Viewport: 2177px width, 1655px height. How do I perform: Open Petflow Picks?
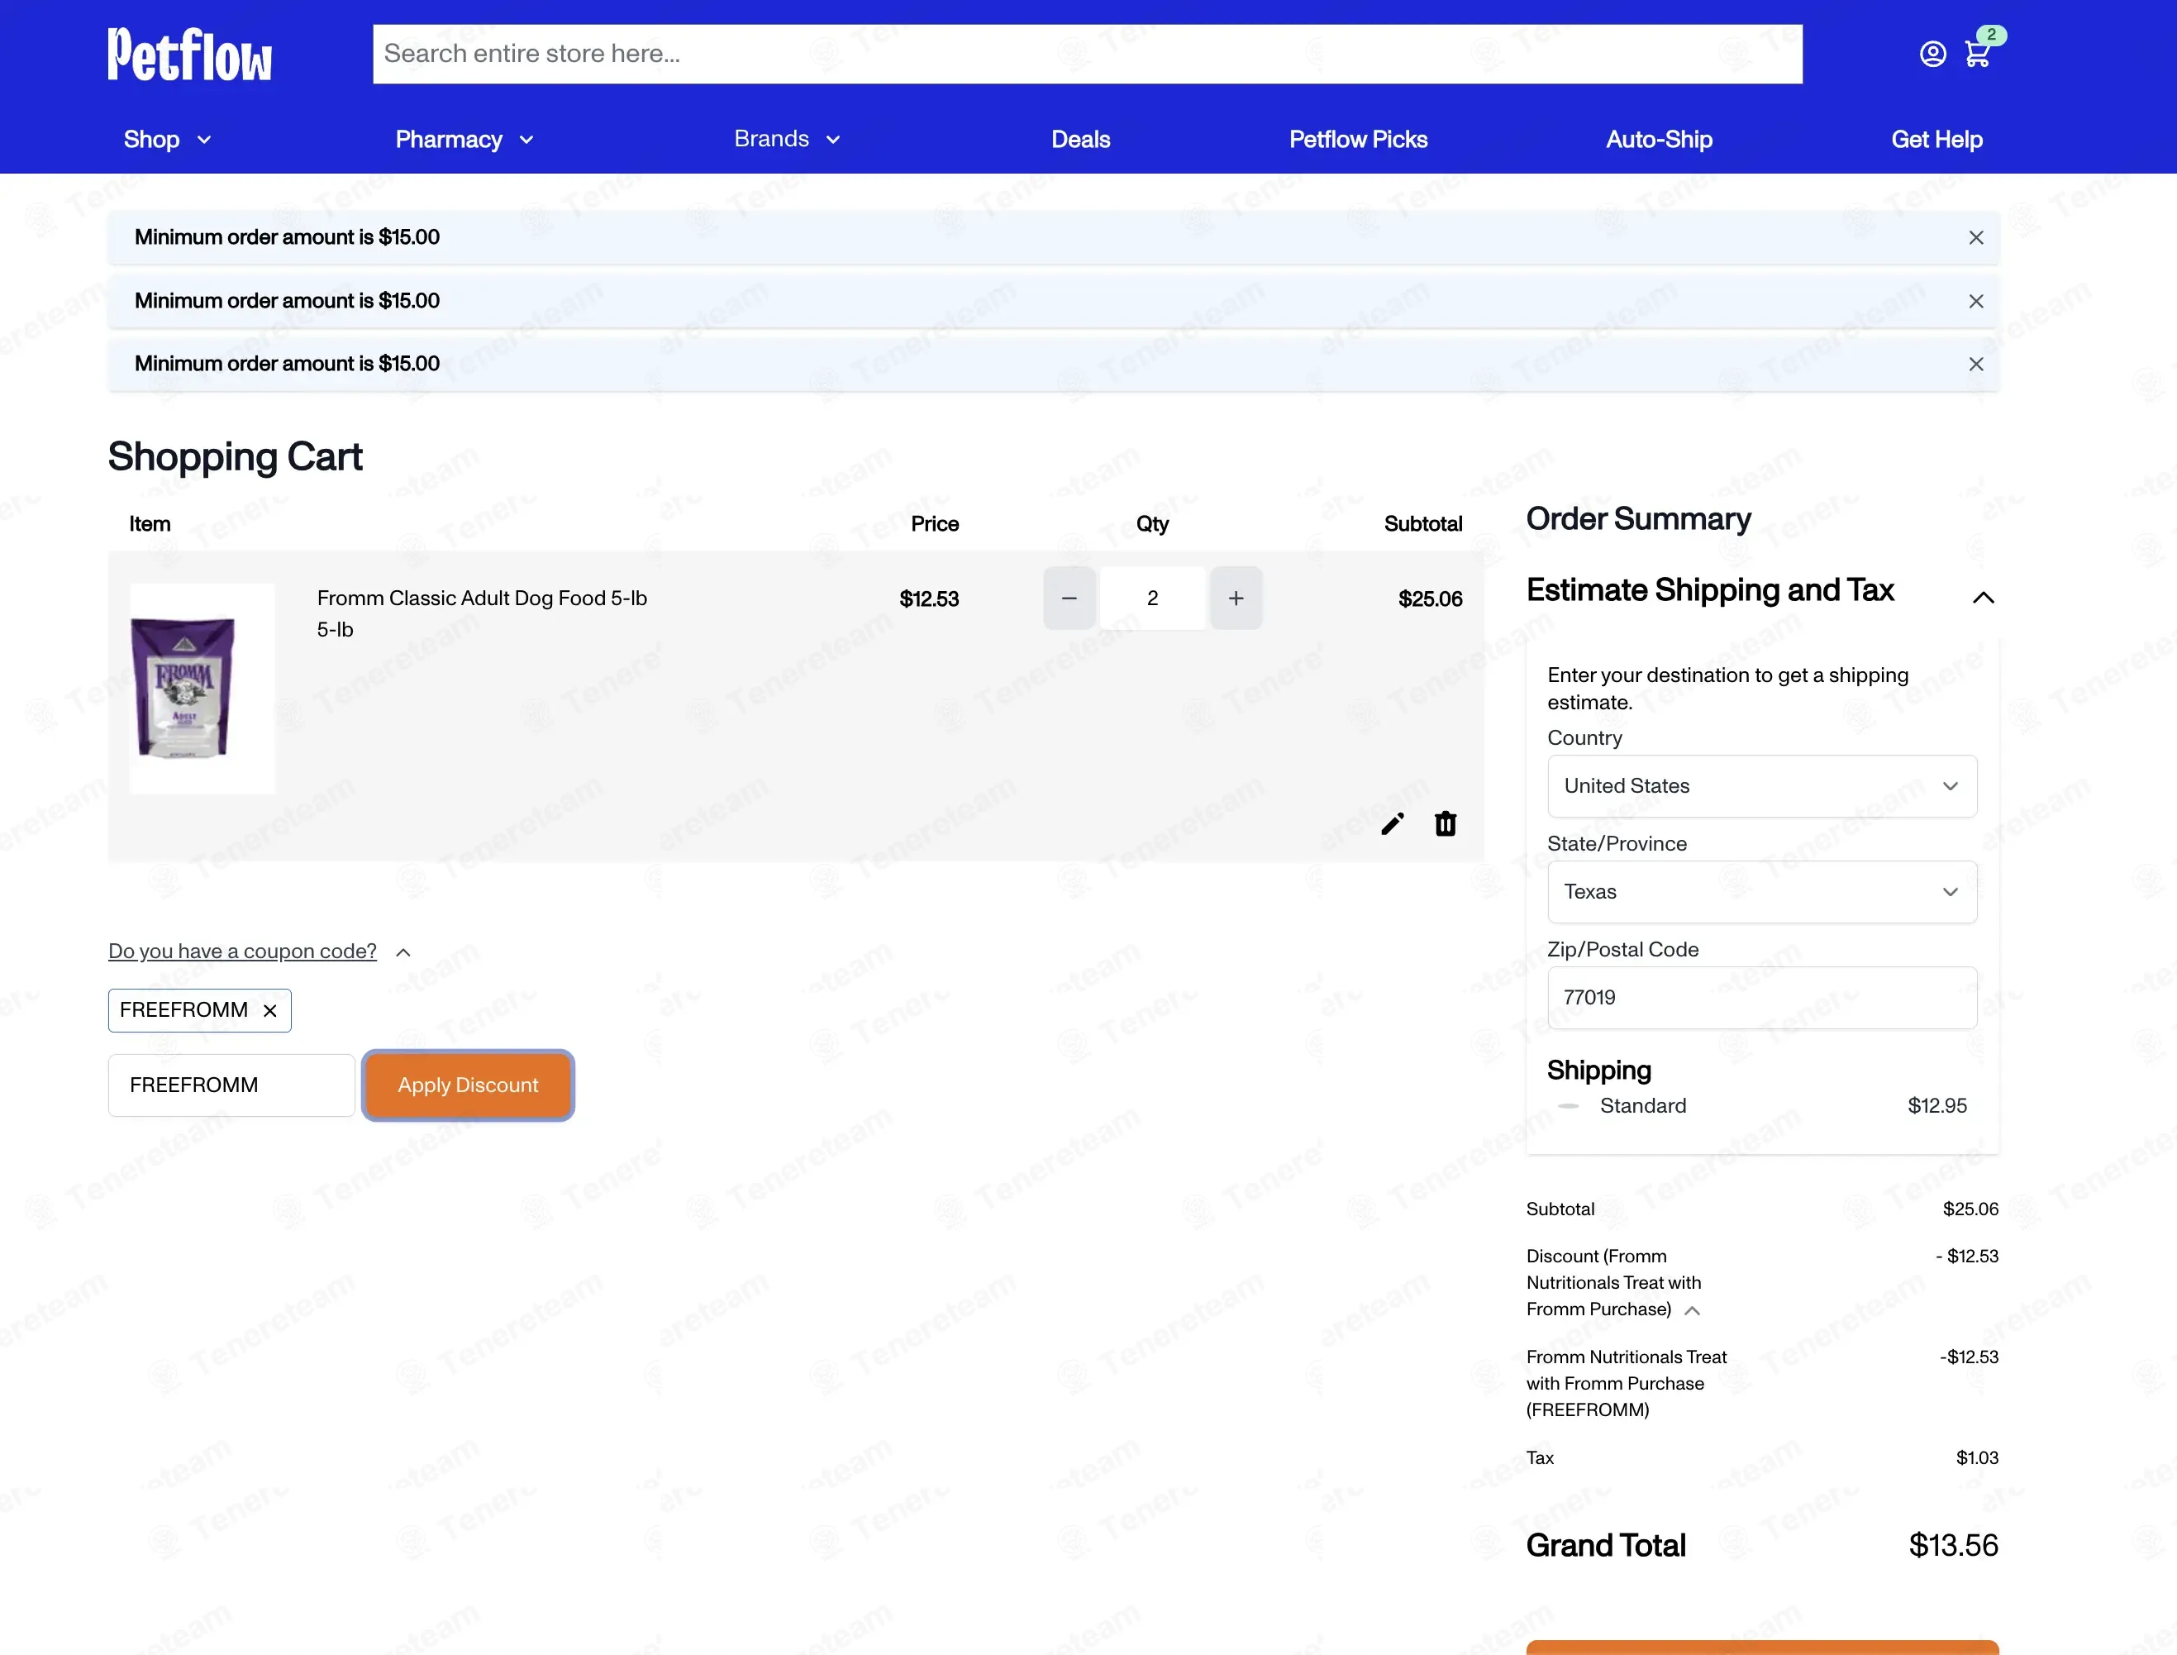[x=1359, y=140]
